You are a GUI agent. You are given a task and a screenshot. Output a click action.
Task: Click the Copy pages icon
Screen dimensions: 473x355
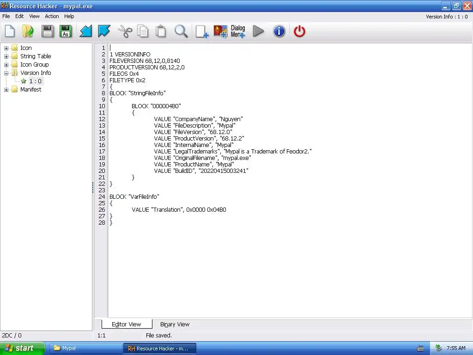tap(143, 31)
